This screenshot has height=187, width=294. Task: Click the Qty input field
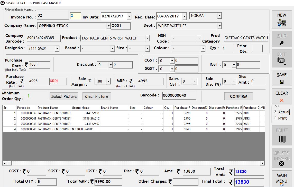(x=228, y=48)
